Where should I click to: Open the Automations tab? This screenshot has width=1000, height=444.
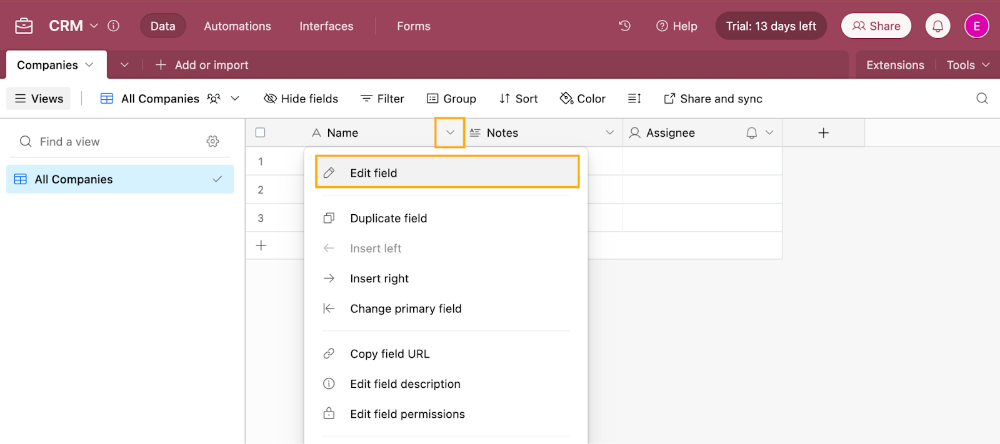tap(237, 26)
